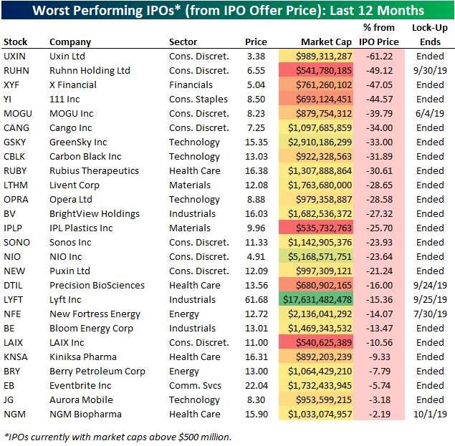This screenshot has height=446, width=455.
Task: Select the Sonos Inc company cell
Action: pos(70,243)
